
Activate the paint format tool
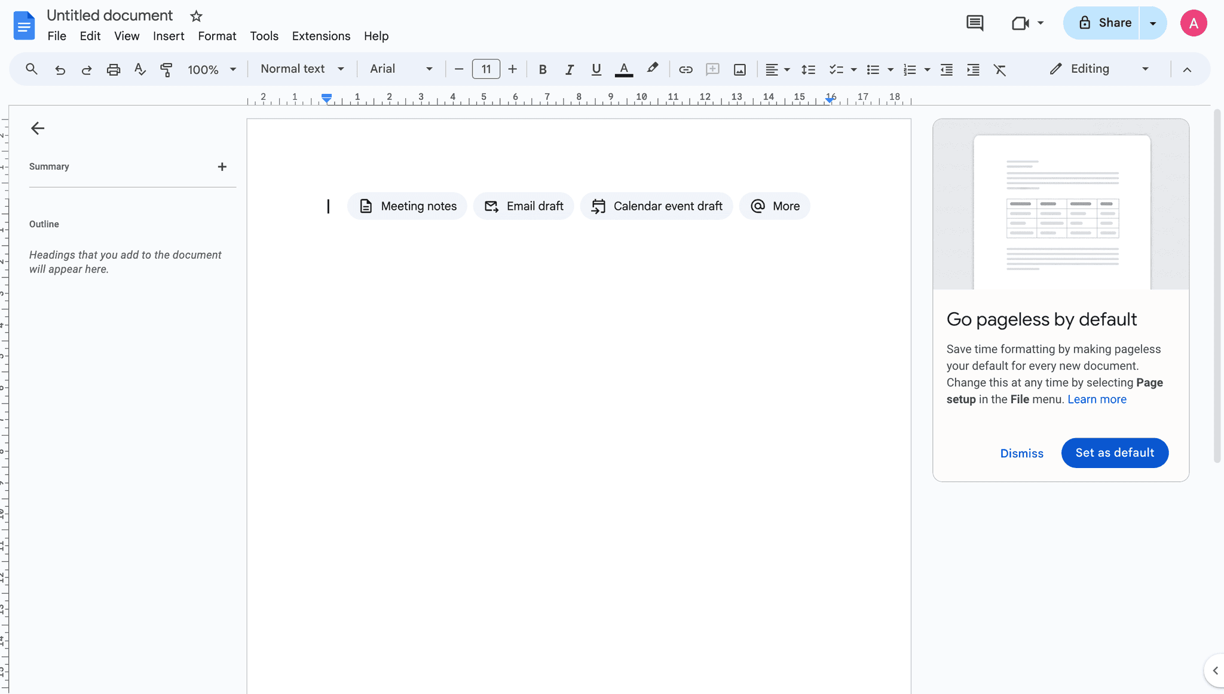(166, 69)
